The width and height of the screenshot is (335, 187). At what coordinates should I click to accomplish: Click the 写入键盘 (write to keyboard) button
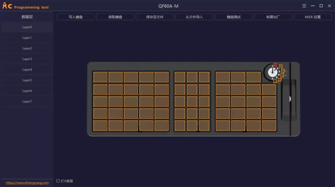pos(76,17)
